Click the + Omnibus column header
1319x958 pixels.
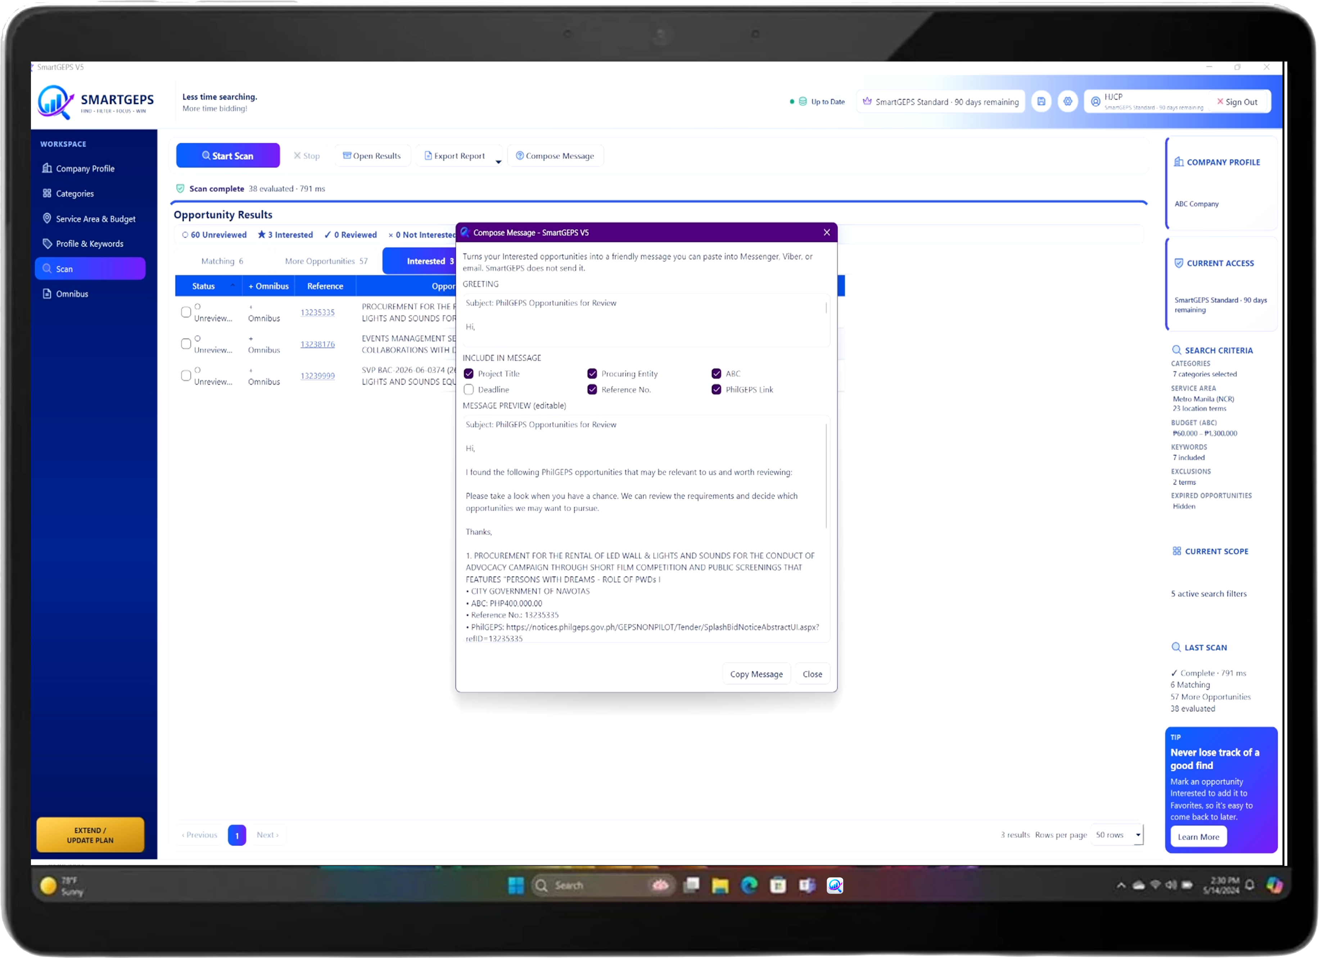tap(269, 286)
